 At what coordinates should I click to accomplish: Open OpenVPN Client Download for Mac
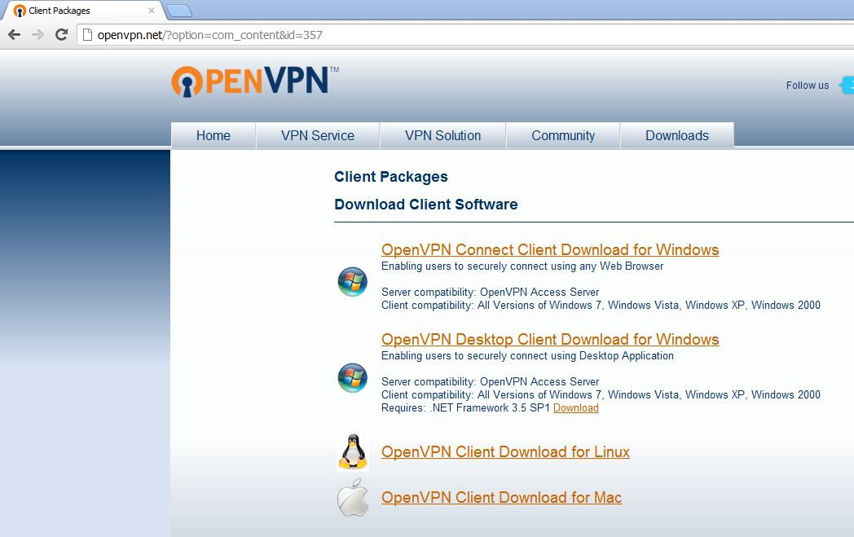tap(502, 497)
